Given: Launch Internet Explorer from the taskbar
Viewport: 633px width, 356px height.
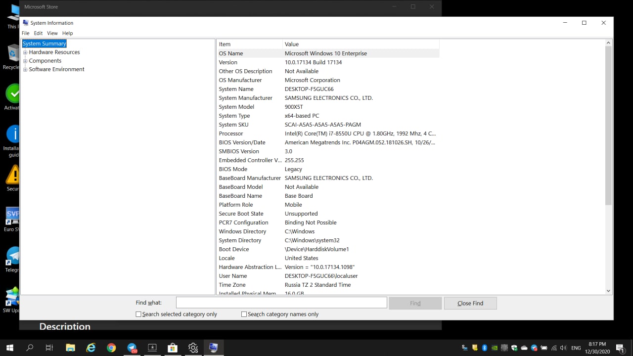Looking at the screenshot, I should click(91, 348).
